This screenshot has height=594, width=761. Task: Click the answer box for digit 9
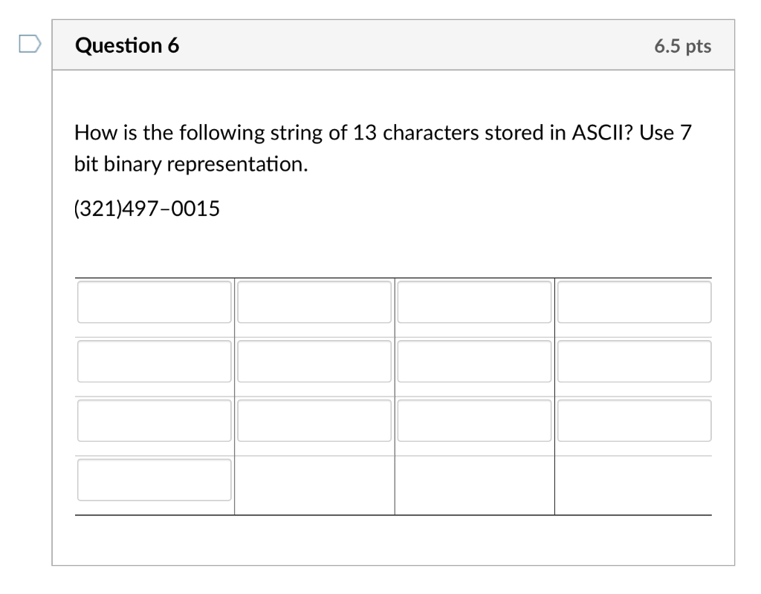click(474, 362)
